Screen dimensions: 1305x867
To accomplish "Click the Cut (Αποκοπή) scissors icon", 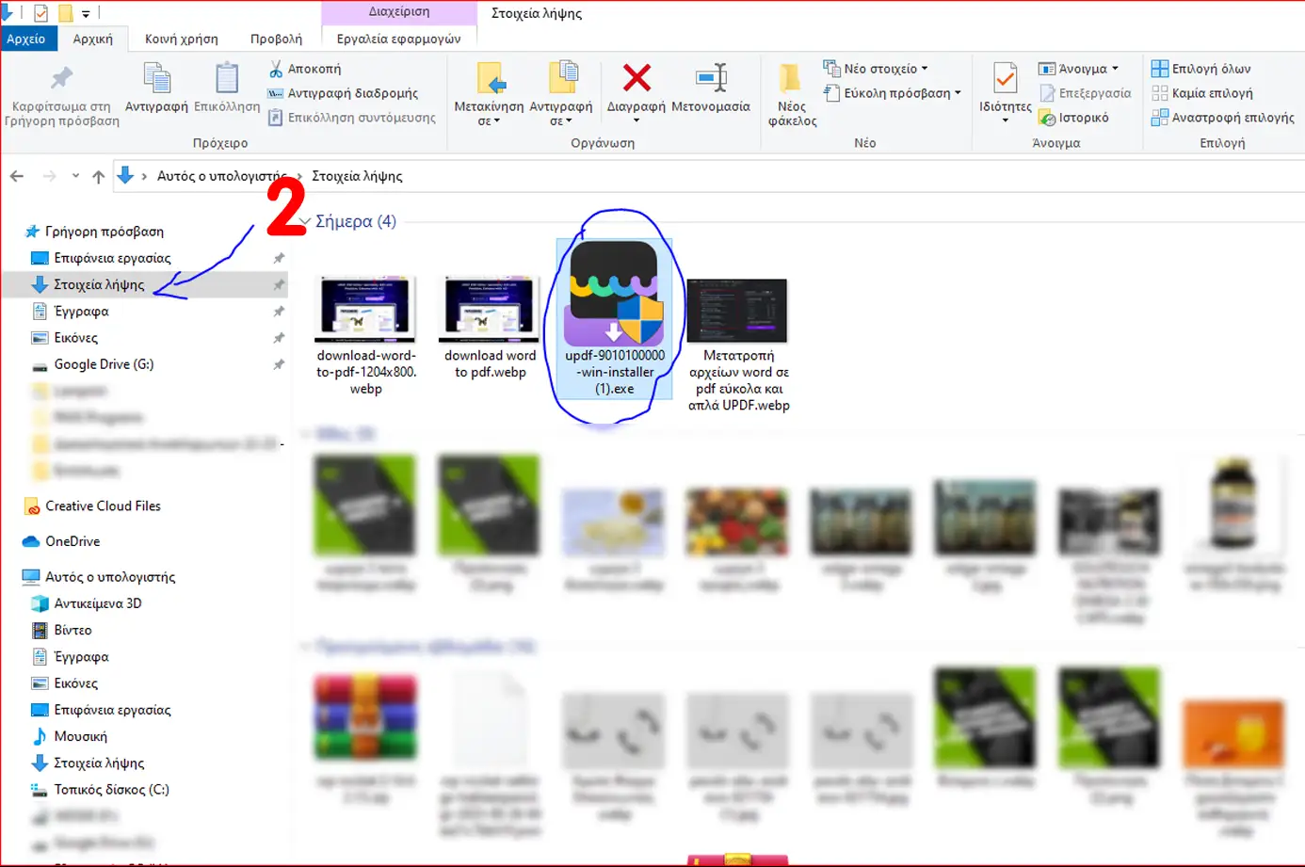I will point(276,69).
